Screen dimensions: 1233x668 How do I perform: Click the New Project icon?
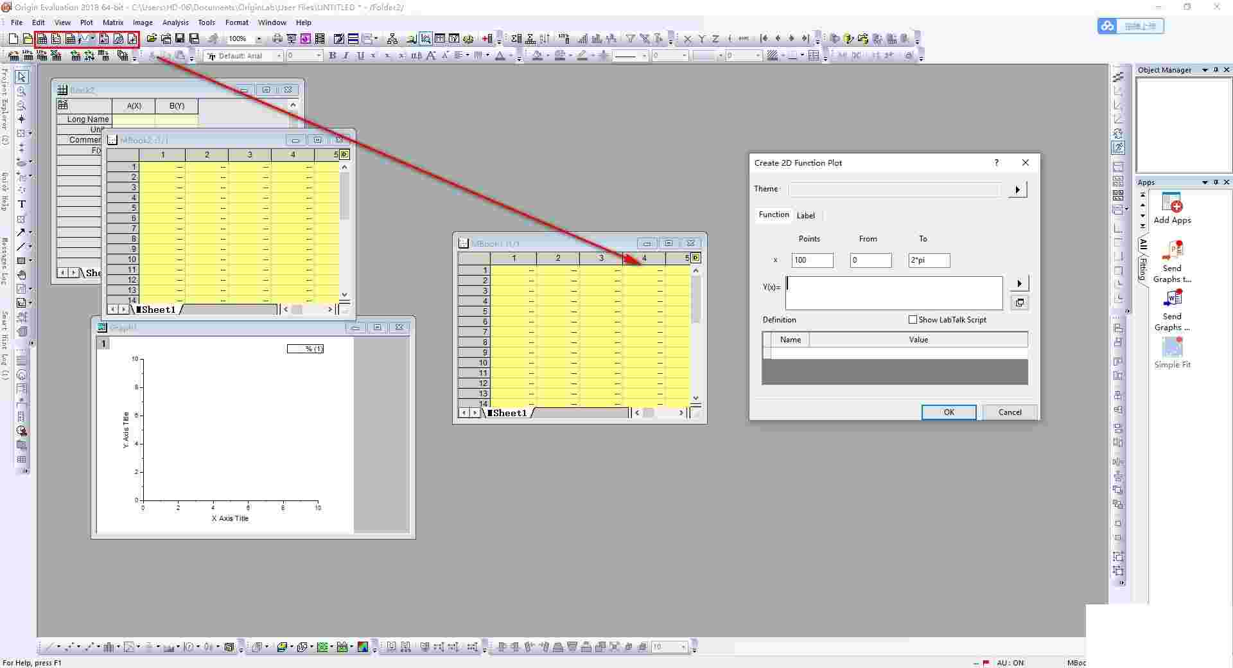pos(13,39)
